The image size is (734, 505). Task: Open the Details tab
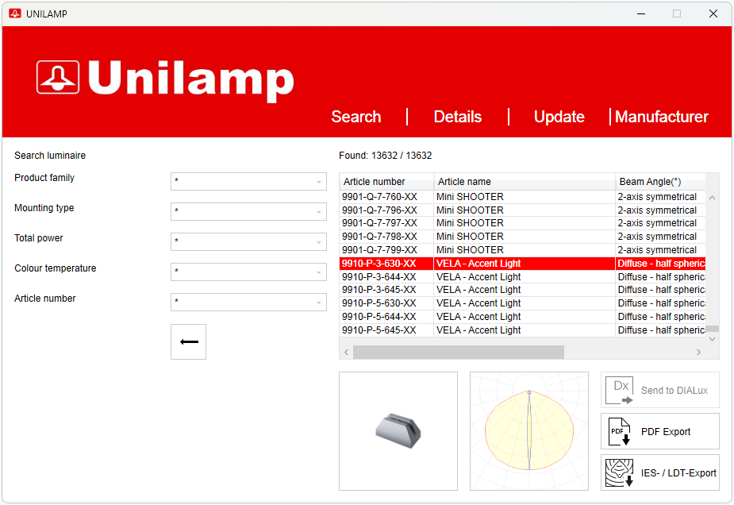458,117
